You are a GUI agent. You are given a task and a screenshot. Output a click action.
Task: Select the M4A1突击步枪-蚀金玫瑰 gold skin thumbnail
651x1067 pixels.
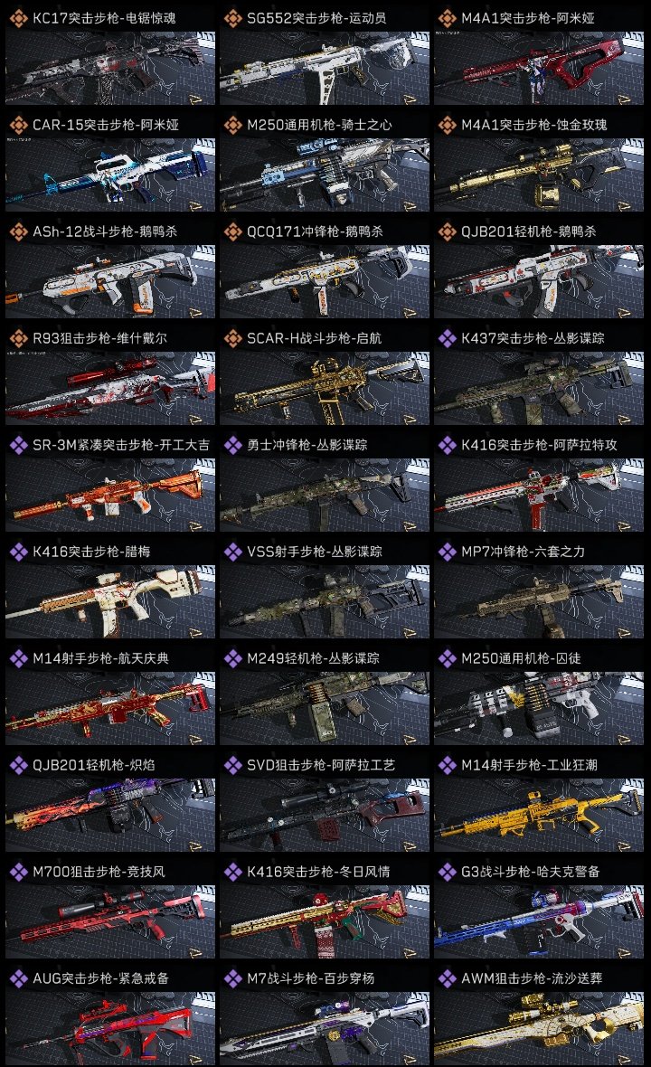coord(539,175)
